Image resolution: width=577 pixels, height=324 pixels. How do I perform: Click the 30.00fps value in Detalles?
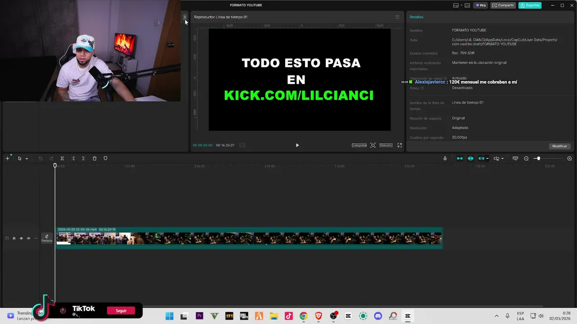(x=459, y=137)
